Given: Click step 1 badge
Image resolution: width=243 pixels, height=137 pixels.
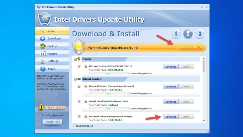Looking at the screenshot, I should click(176, 34).
